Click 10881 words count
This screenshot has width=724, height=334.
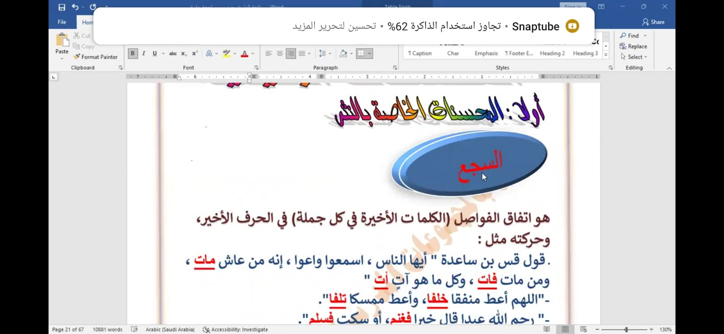107,329
